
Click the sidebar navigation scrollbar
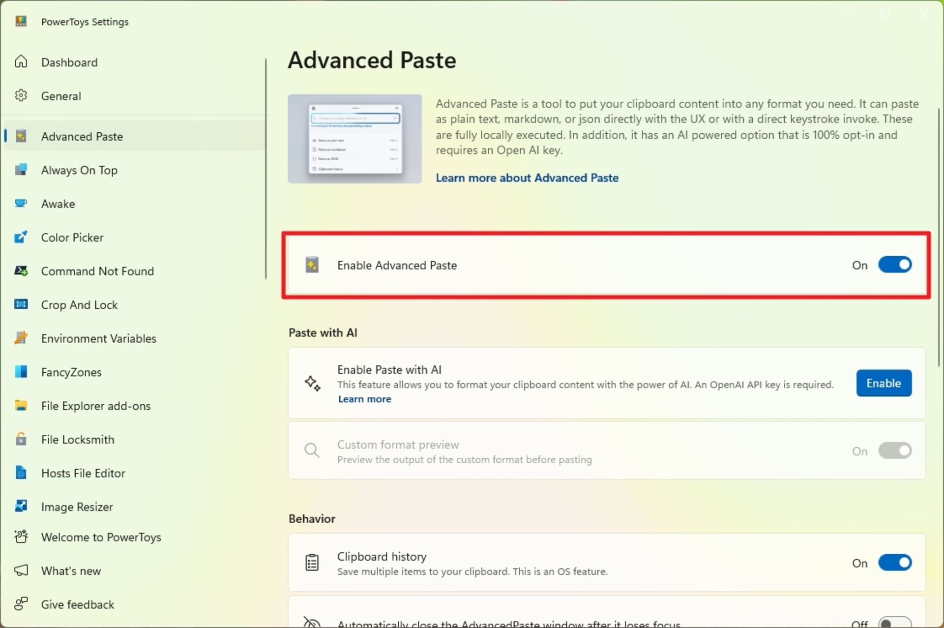(x=266, y=169)
